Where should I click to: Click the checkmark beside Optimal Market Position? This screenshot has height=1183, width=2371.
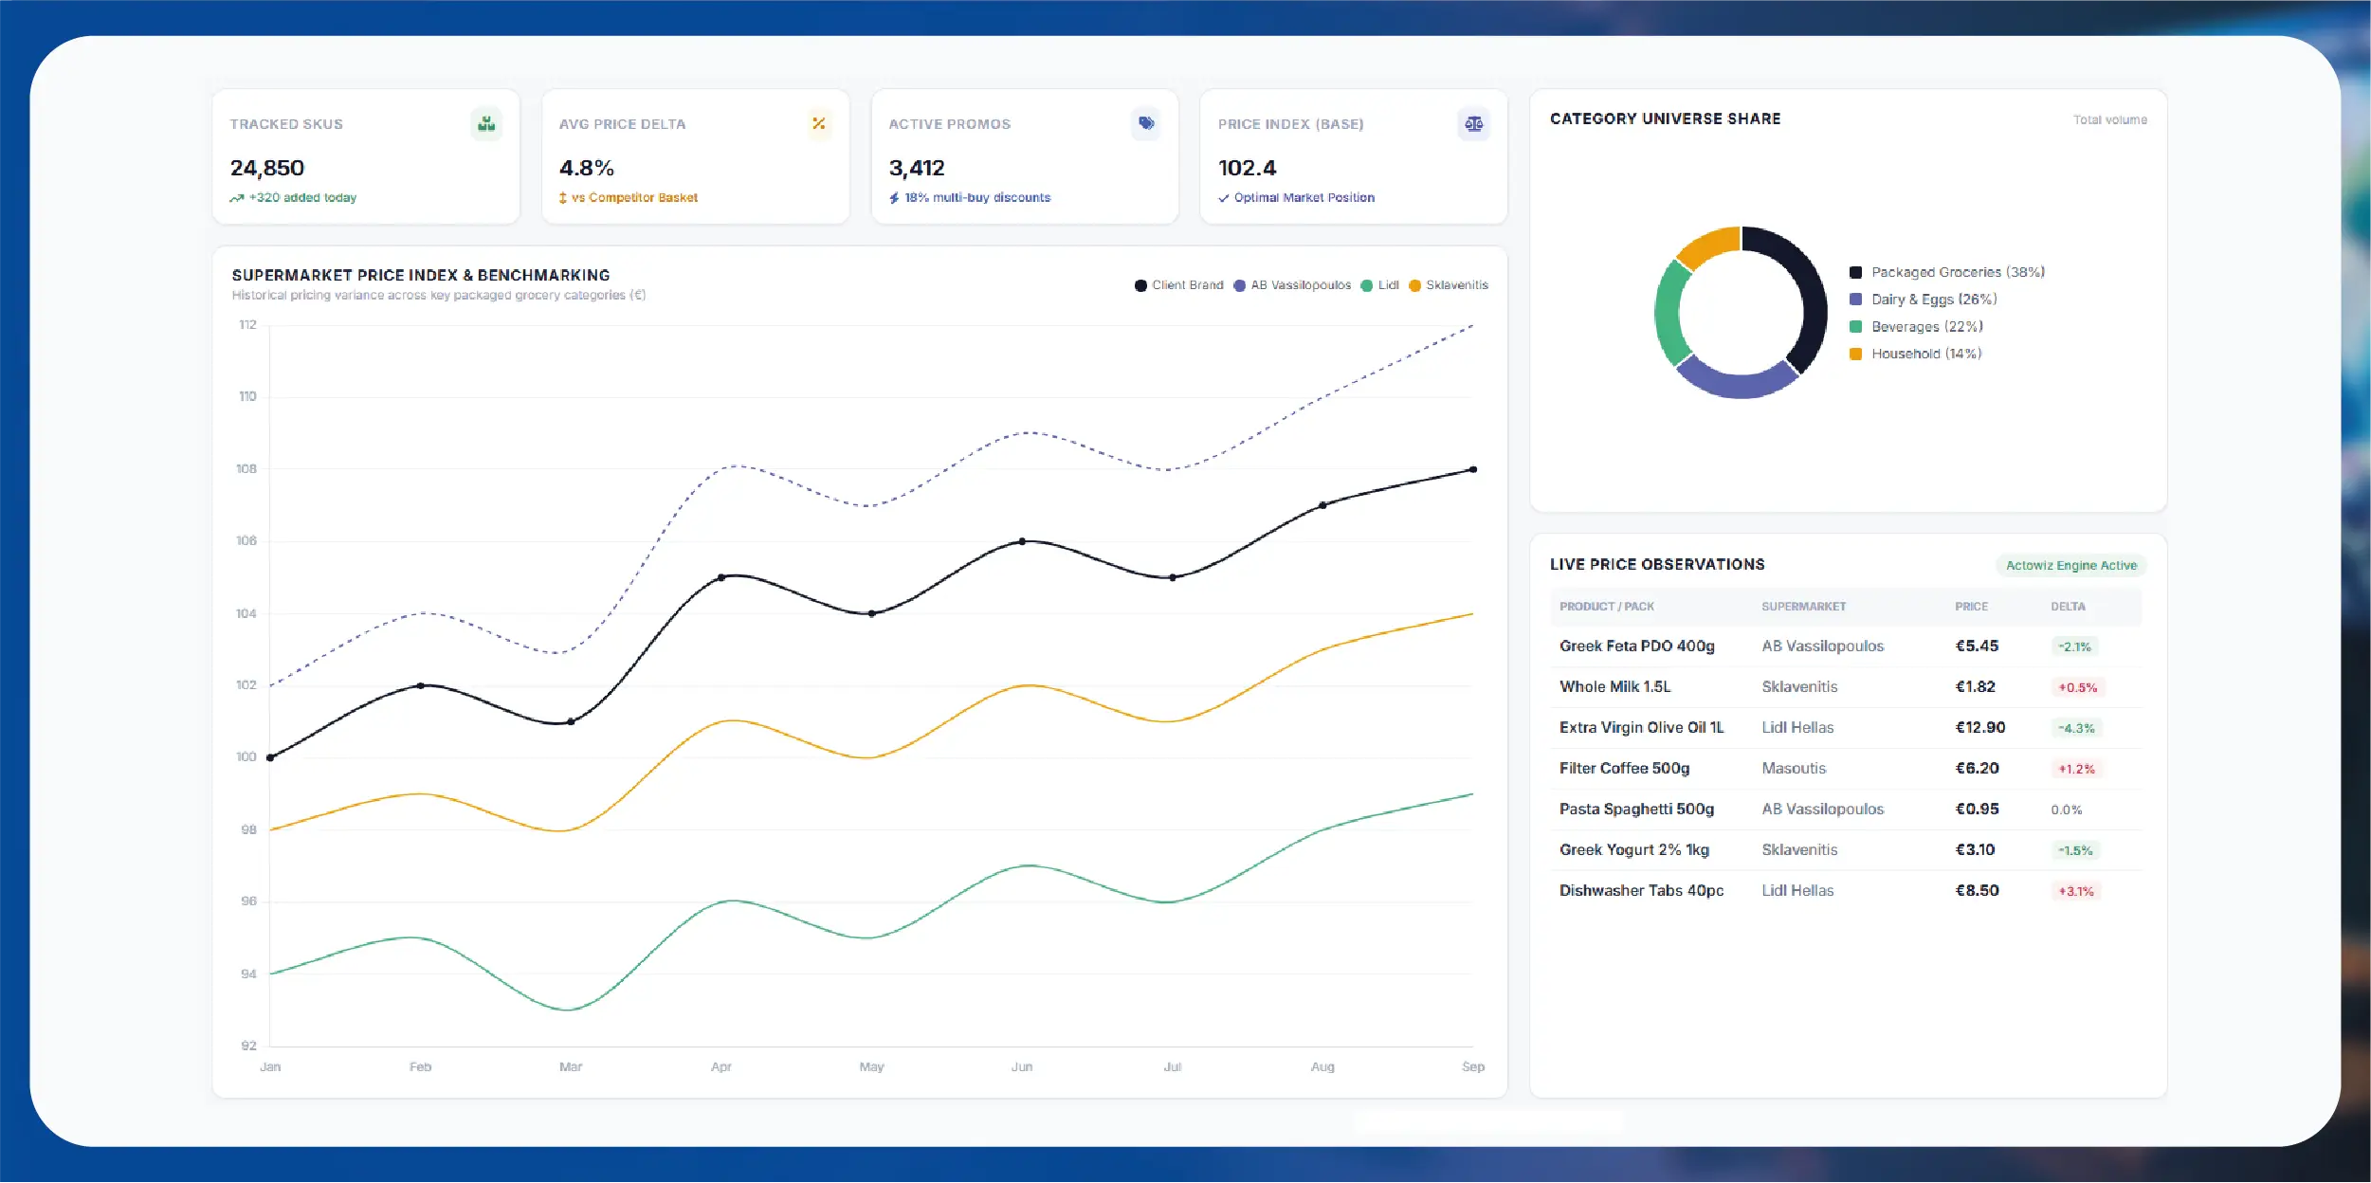pyautogui.click(x=1224, y=198)
